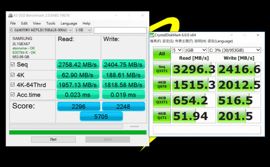Screen dimensions: 270x167
Task: Run the 4KiB Q8T8 test button
Action: point(162,84)
